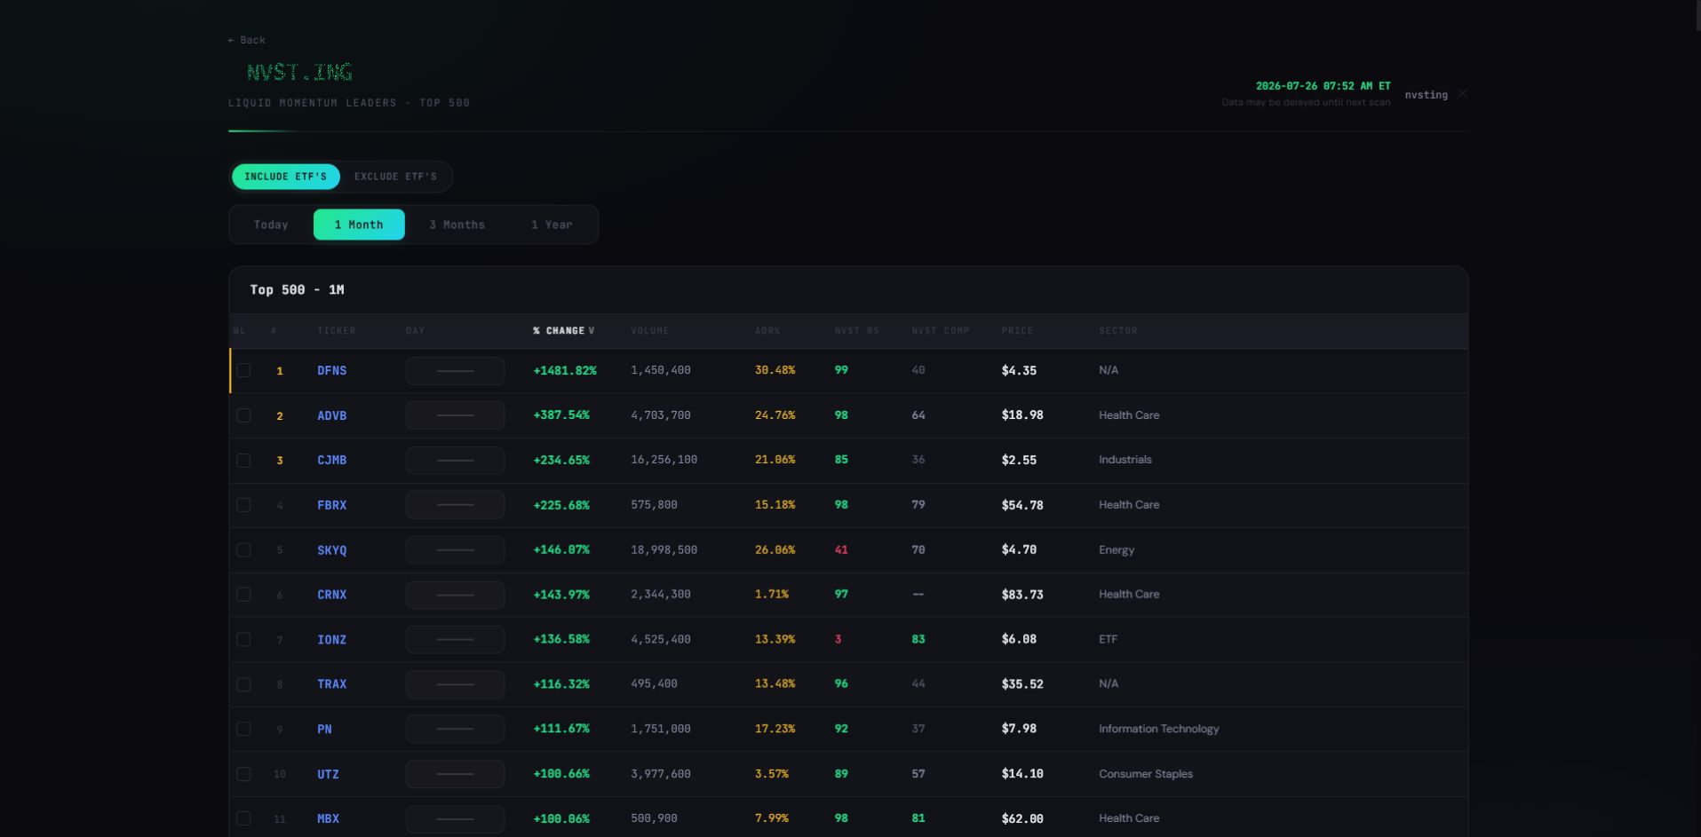Sort by Volume column header

pos(650,331)
